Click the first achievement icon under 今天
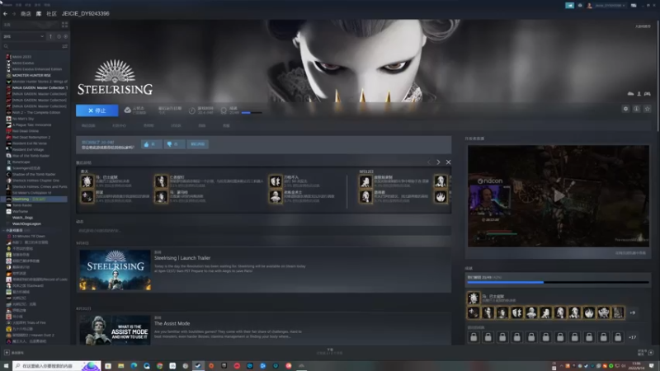Image resolution: width=660 pixels, height=371 pixels. point(87,181)
